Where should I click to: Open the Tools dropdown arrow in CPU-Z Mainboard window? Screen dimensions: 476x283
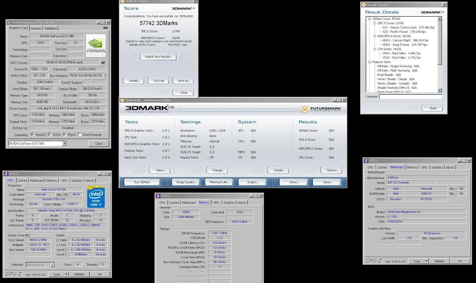tap(426, 261)
